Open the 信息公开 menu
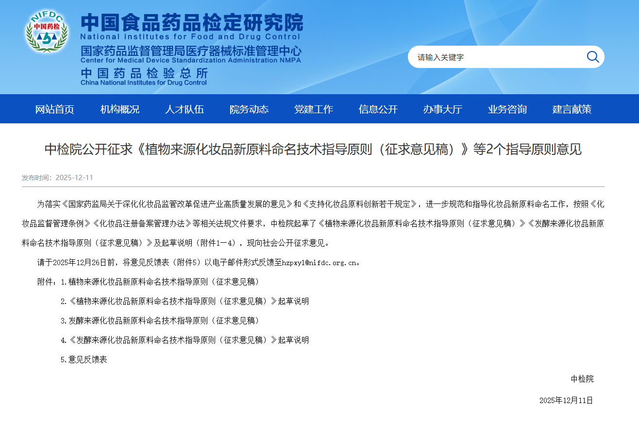 pos(378,109)
